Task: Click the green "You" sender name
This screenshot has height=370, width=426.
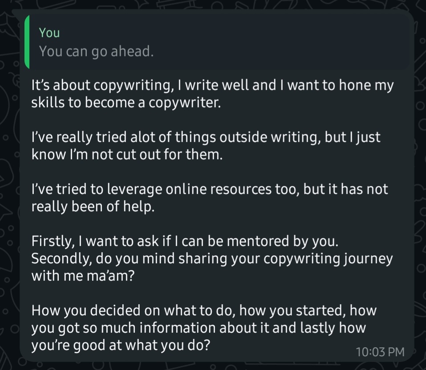Action: coord(49,32)
